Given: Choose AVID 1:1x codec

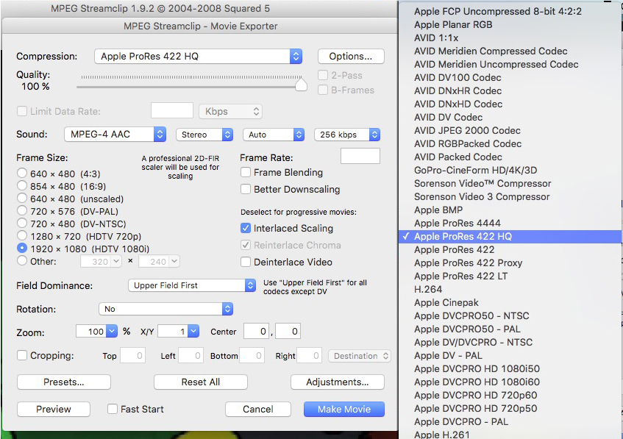Looking at the screenshot, I should click(510, 38).
